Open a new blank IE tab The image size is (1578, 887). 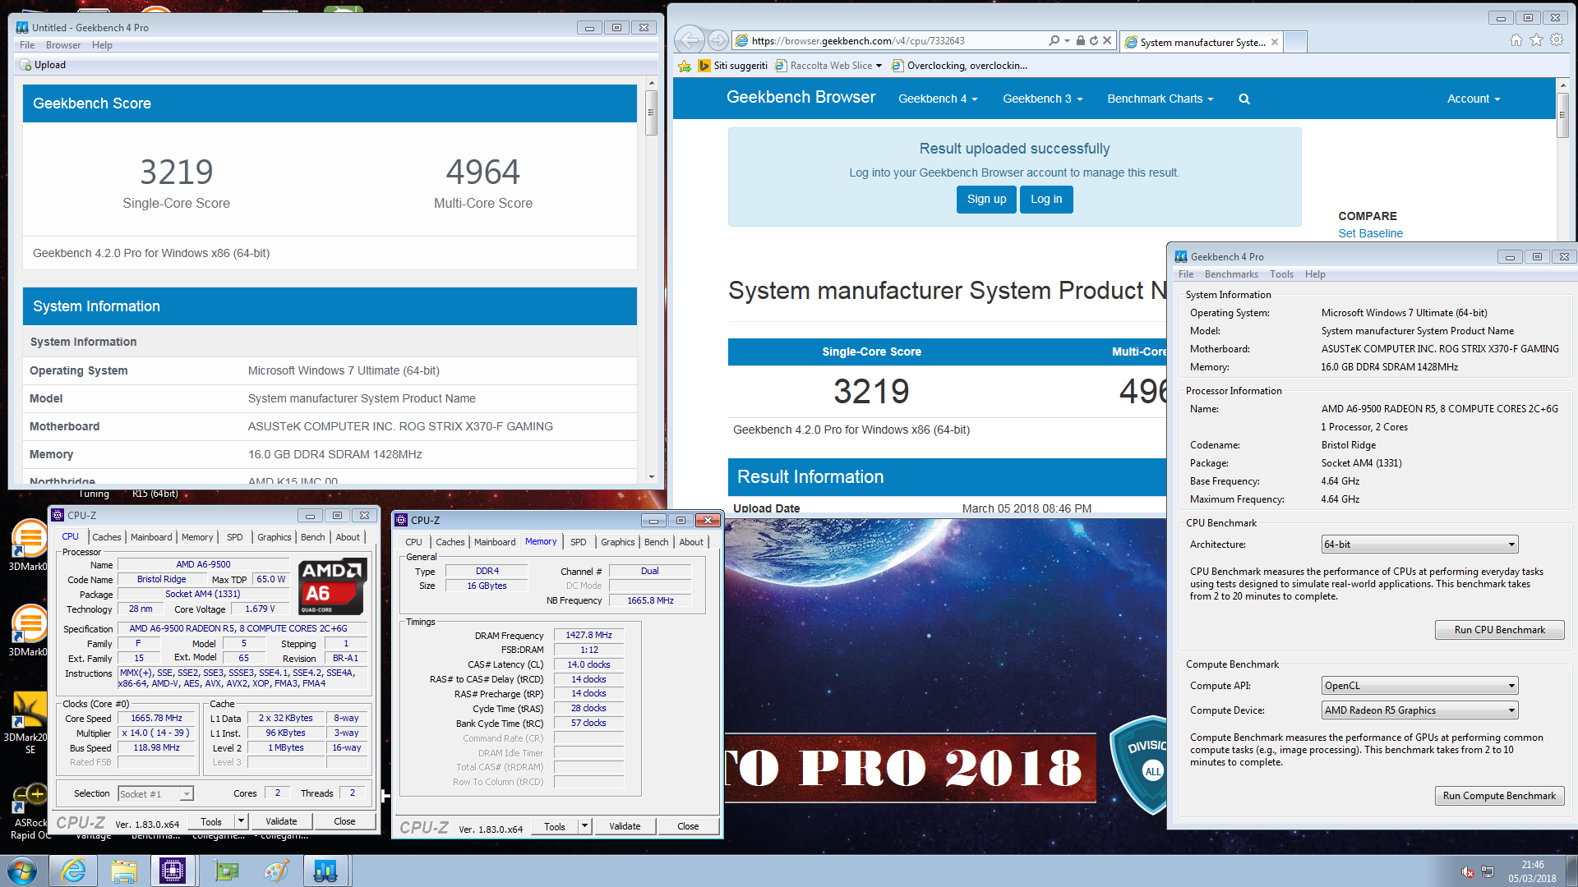pos(1295,41)
